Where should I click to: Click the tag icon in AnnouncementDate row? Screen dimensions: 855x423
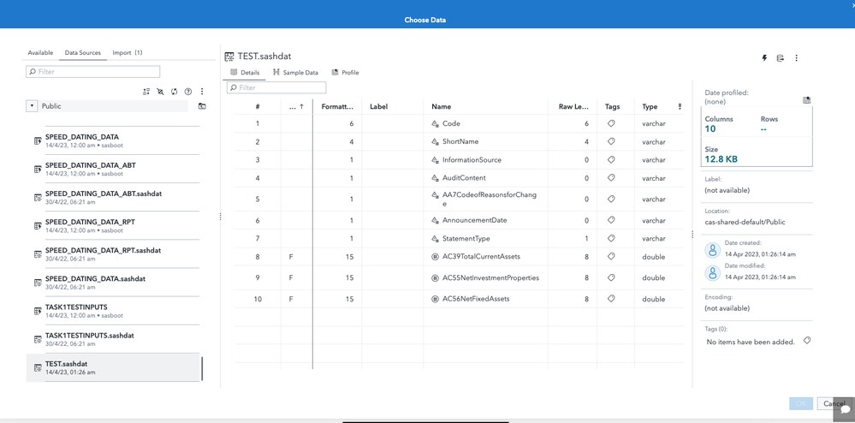click(611, 221)
